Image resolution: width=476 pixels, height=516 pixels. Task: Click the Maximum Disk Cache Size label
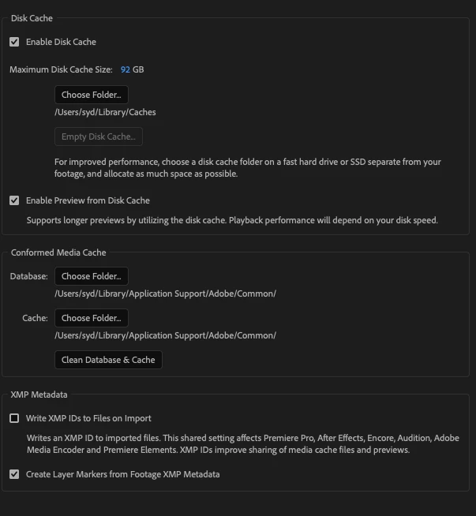pos(61,69)
